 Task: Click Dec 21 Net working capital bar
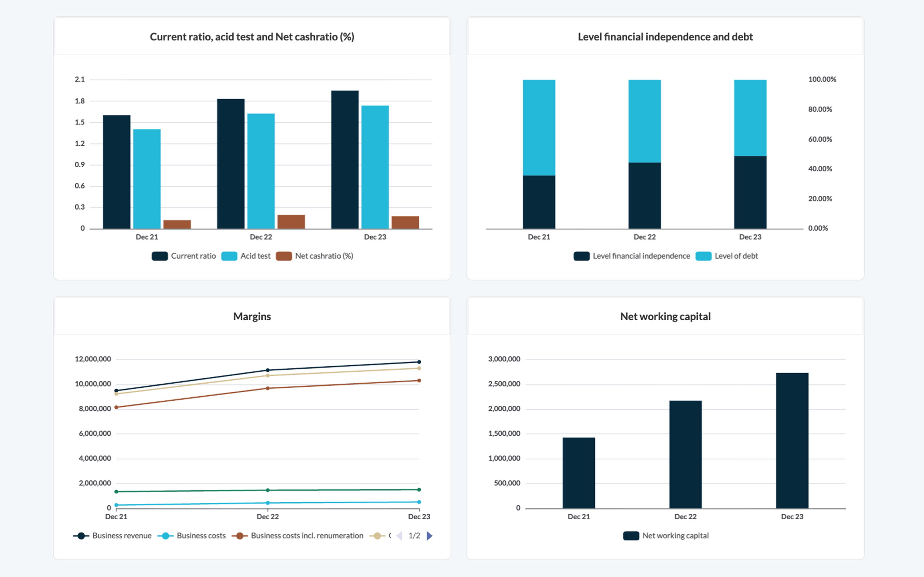point(579,473)
